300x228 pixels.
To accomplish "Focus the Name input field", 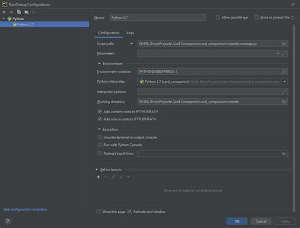I will [158, 18].
